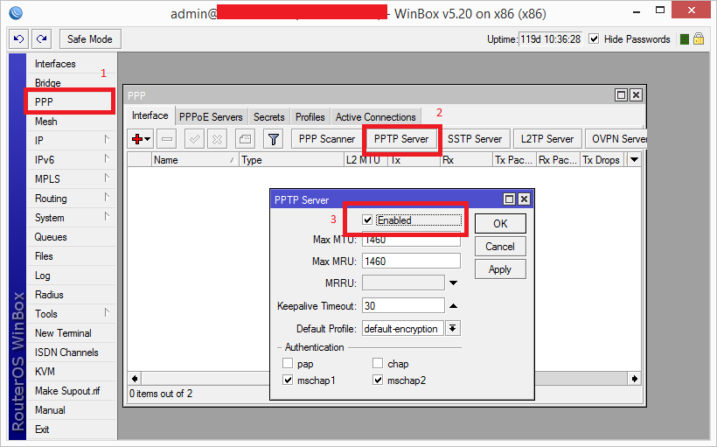
Task: Click the PPP Scanner button
Action: coord(326,139)
